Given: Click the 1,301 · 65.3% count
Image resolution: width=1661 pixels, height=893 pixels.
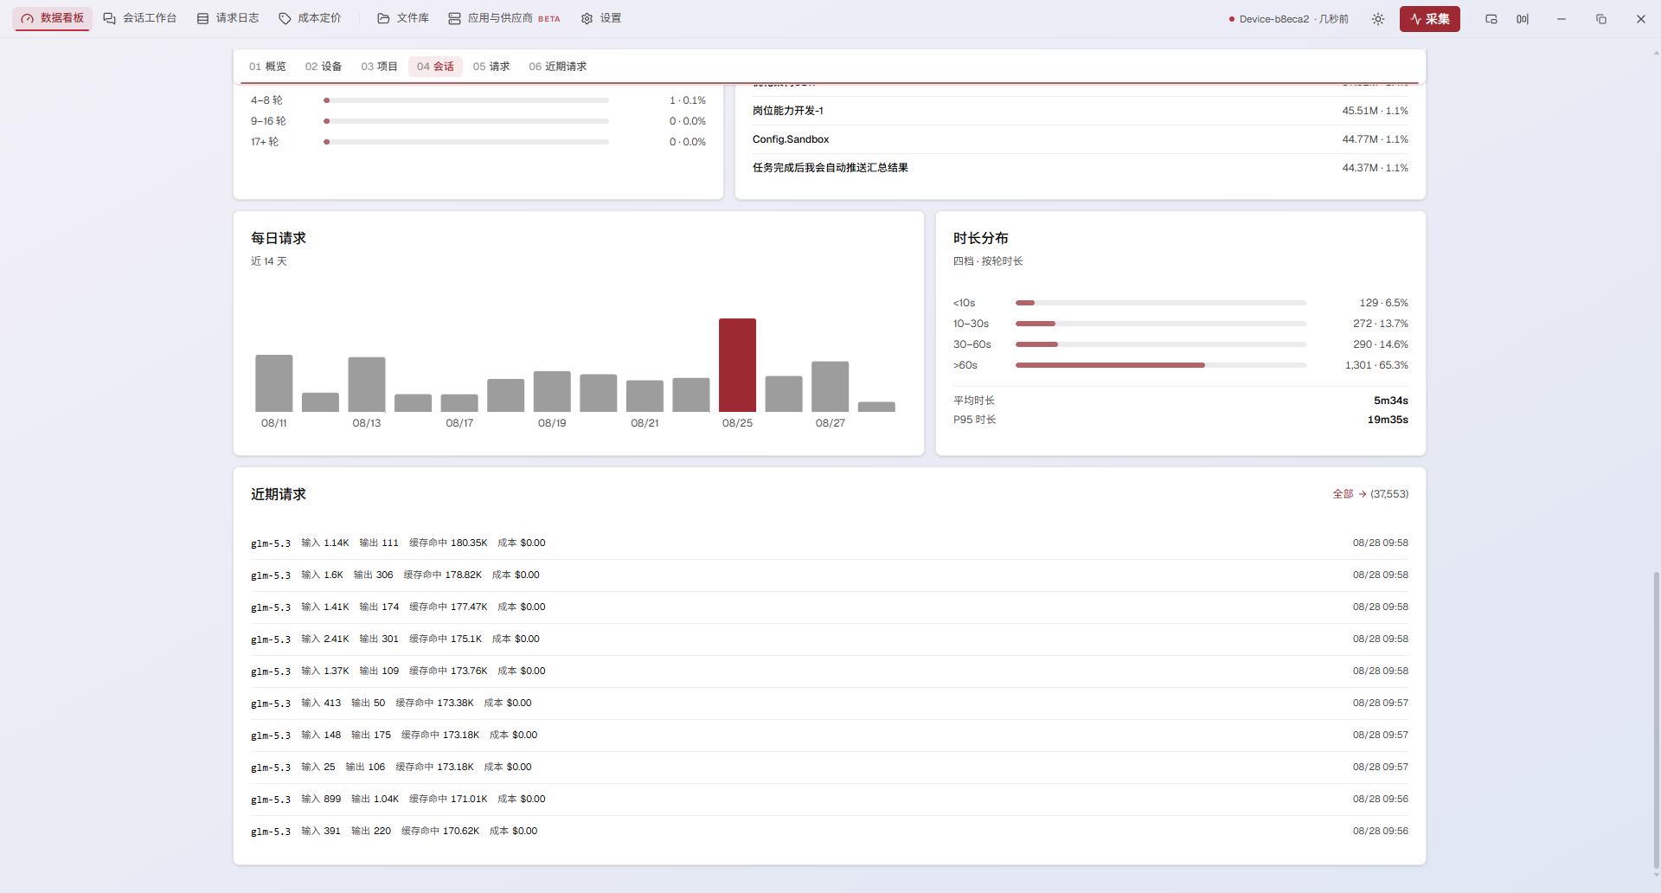Looking at the screenshot, I should coord(1376,365).
